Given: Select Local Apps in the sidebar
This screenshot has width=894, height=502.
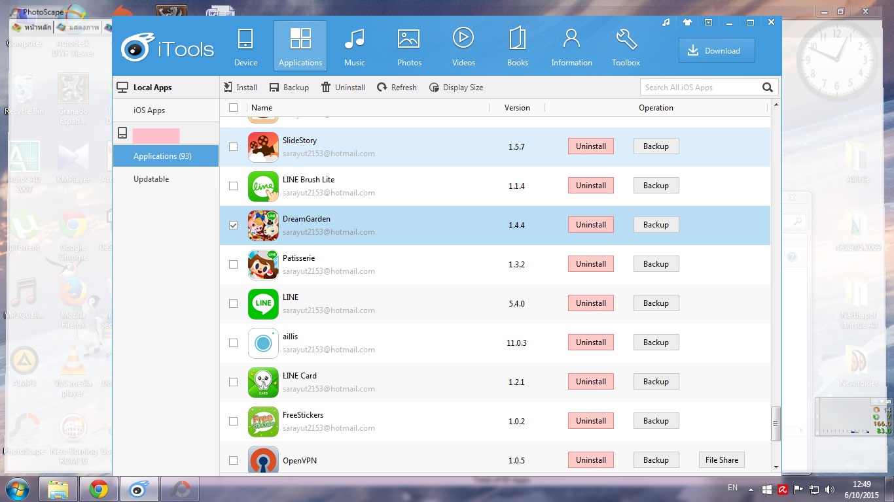Looking at the screenshot, I should coord(166,88).
